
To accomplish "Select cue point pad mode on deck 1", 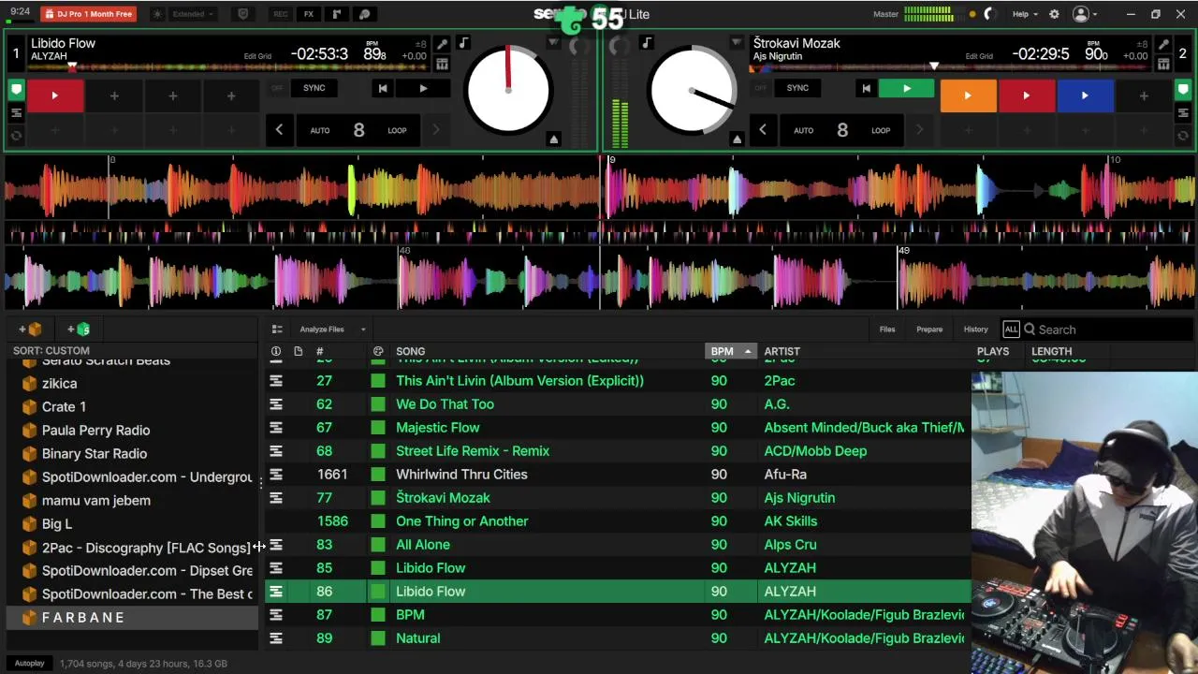I will pyautogui.click(x=16, y=90).
